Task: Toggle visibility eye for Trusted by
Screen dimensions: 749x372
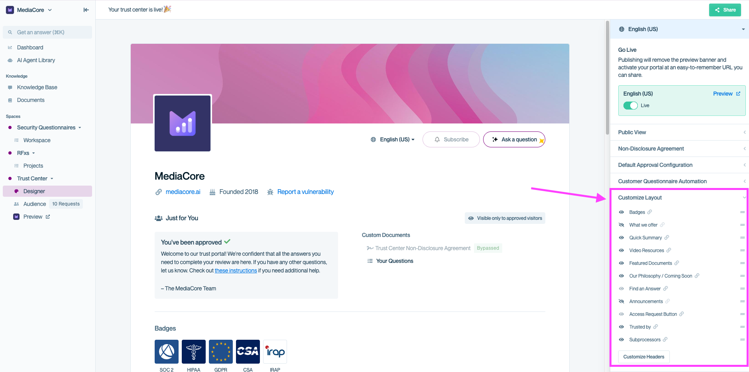Action: (621, 327)
